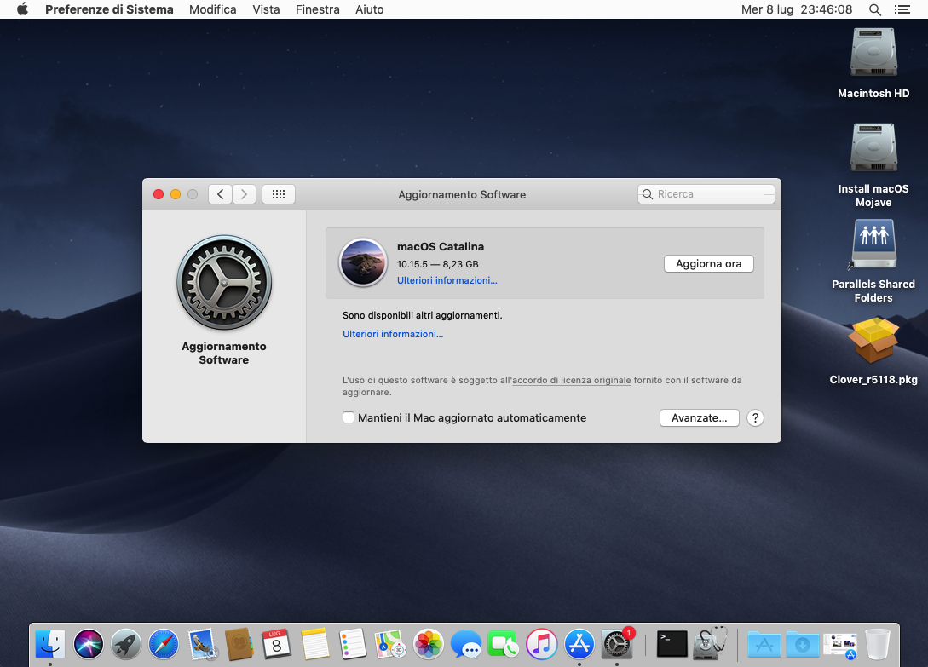Open Ulteriori informazioni for other updates
928x667 pixels.
(x=392, y=335)
